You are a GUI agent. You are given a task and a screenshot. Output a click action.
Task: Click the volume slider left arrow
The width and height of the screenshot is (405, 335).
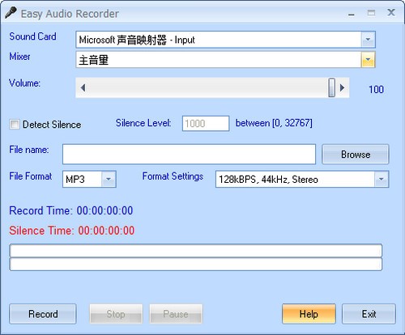pos(83,87)
